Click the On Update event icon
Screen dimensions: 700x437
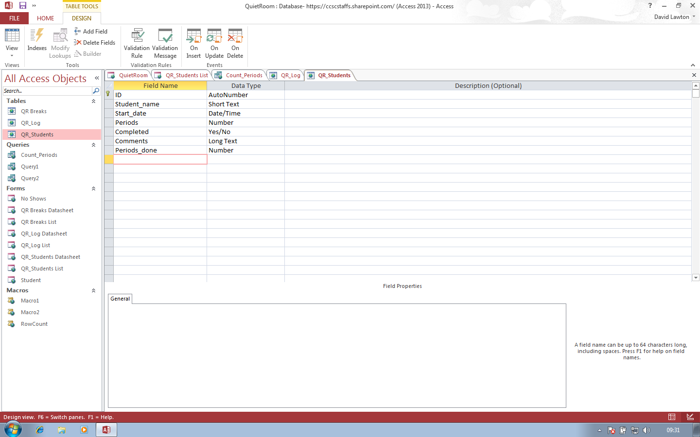(214, 44)
